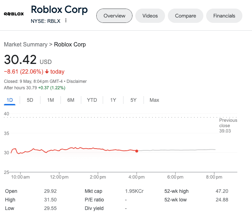
Task: Show the 1M price chart
Action: point(50,100)
